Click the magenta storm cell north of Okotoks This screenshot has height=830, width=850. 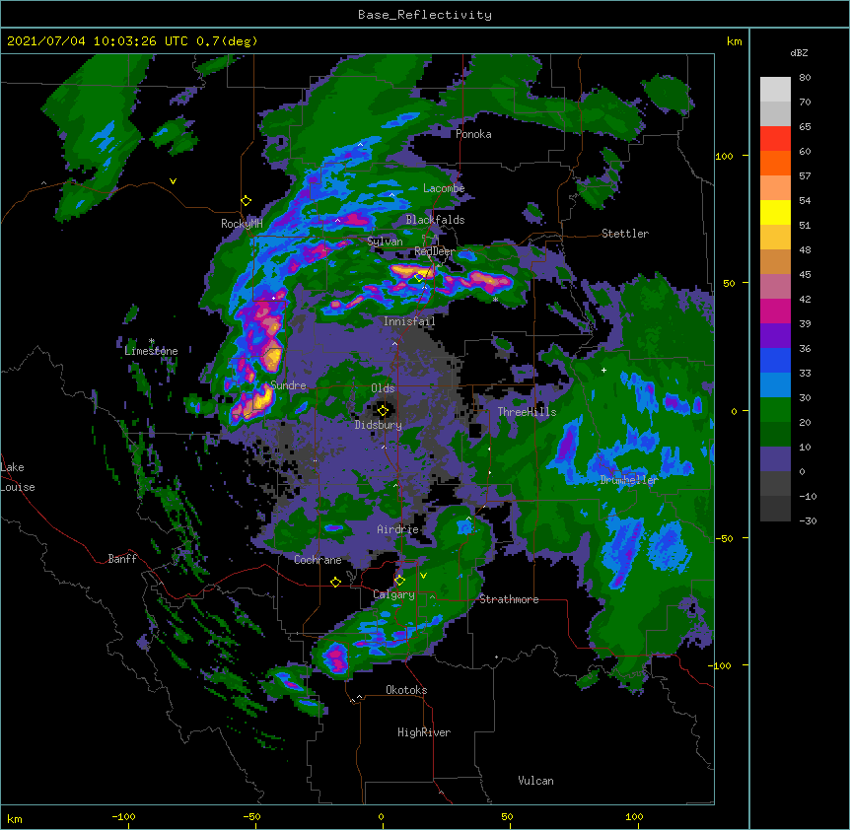coord(336,658)
